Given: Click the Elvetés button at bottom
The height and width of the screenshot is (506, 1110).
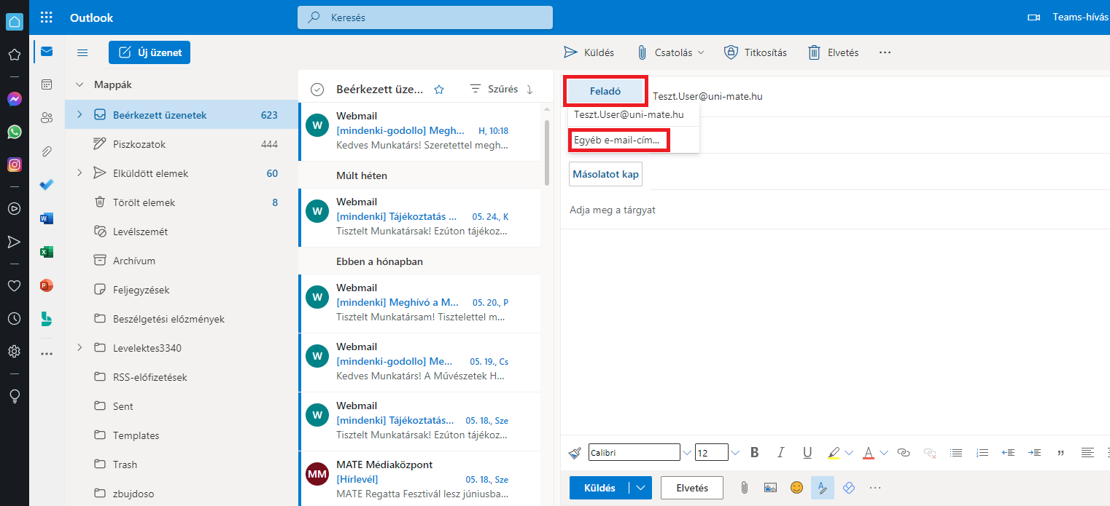Looking at the screenshot, I should click(x=691, y=488).
